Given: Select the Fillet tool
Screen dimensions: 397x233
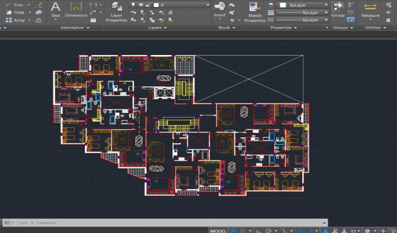Looking at the screenshot, I should (x=15, y=12).
